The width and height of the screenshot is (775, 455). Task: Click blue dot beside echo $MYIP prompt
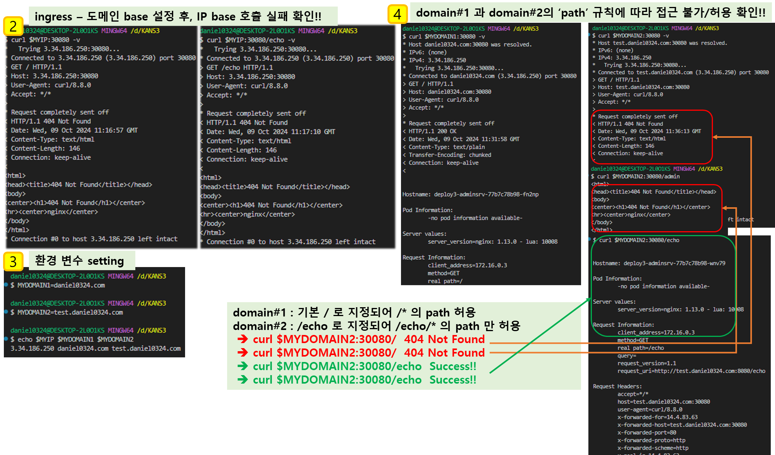click(6, 339)
